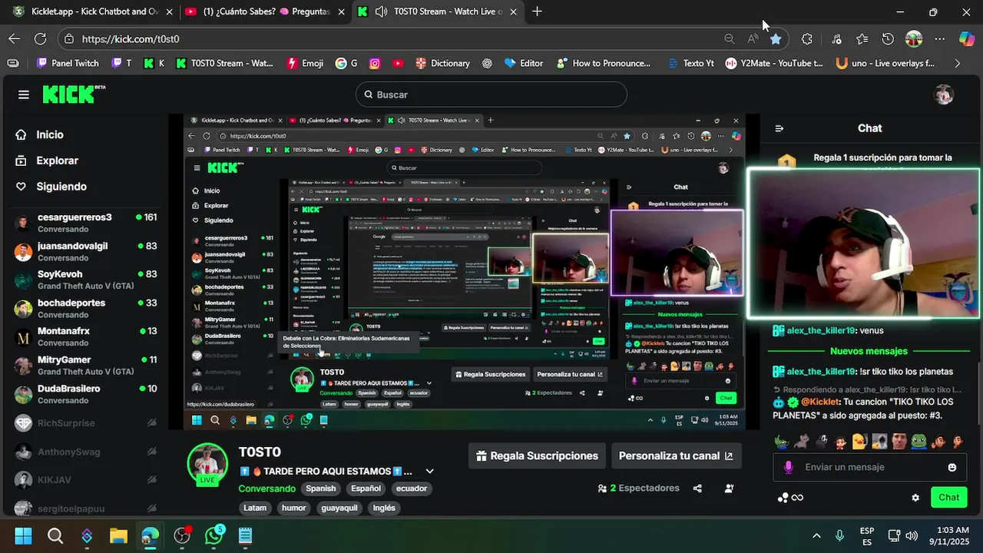Open the Kick hamburger sidebar menu
983x553 pixels.
coord(24,94)
